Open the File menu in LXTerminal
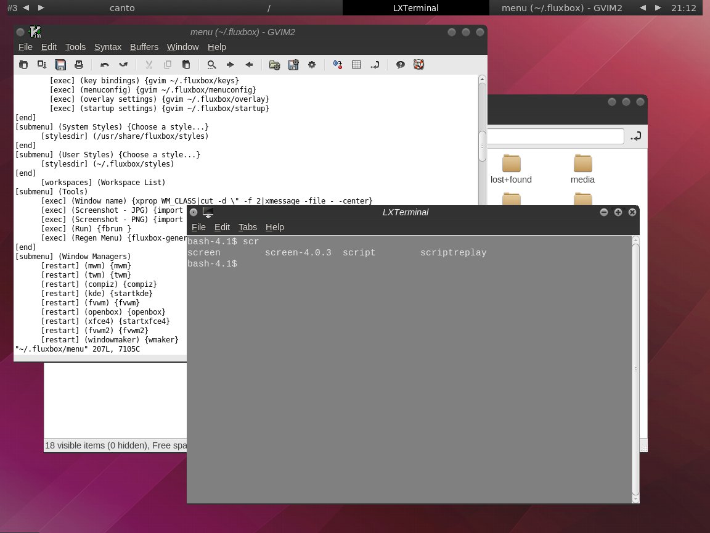This screenshot has width=710, height=533. pos(198,227)
